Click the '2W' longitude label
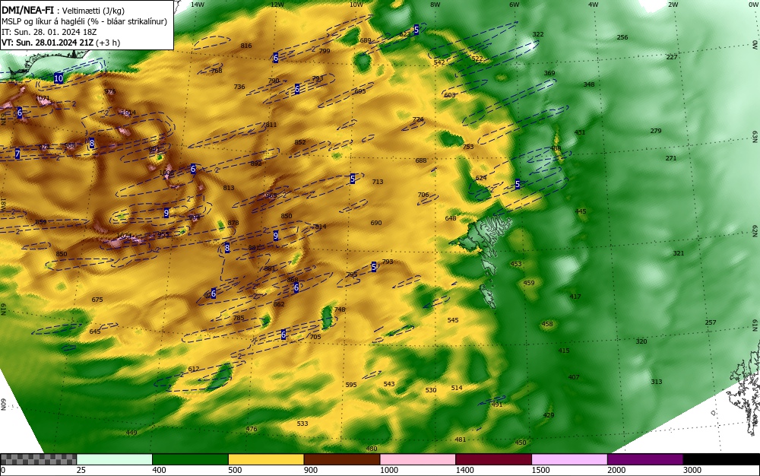This screenshot has height=476, width=760. coord(673,5)
